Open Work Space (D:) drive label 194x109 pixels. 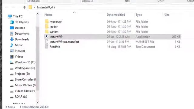[x=25, y=68]
